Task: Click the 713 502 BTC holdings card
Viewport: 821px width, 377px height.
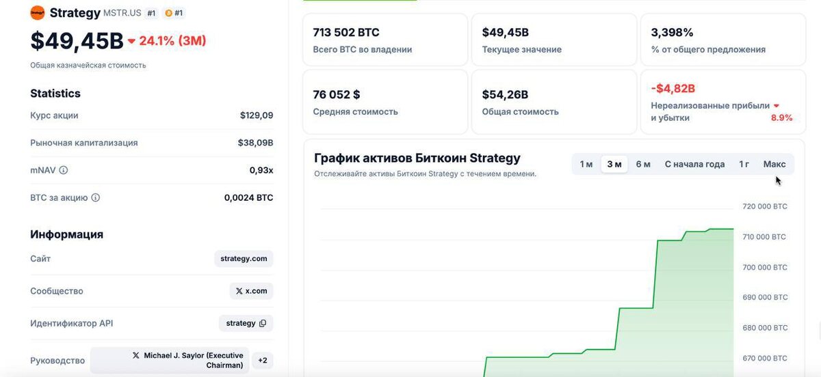Action: (385, 40)
